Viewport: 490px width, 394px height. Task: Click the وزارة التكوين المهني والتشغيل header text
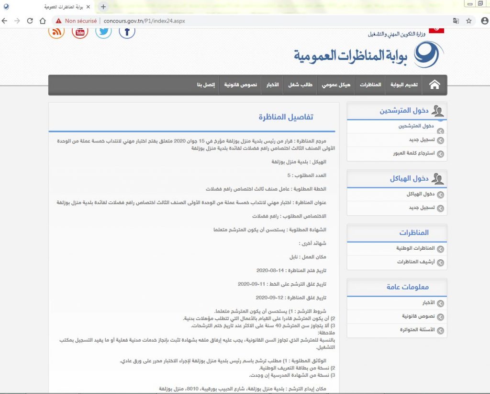[x=396, y=34]
